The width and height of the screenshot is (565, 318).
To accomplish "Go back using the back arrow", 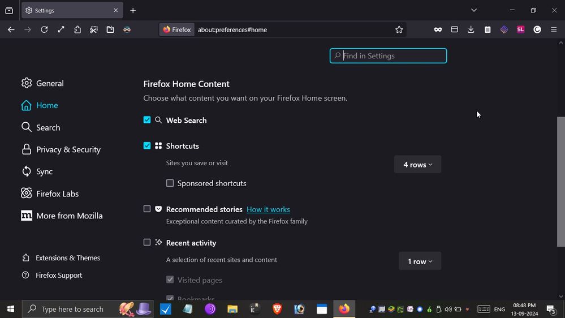I will coord(11,29).
